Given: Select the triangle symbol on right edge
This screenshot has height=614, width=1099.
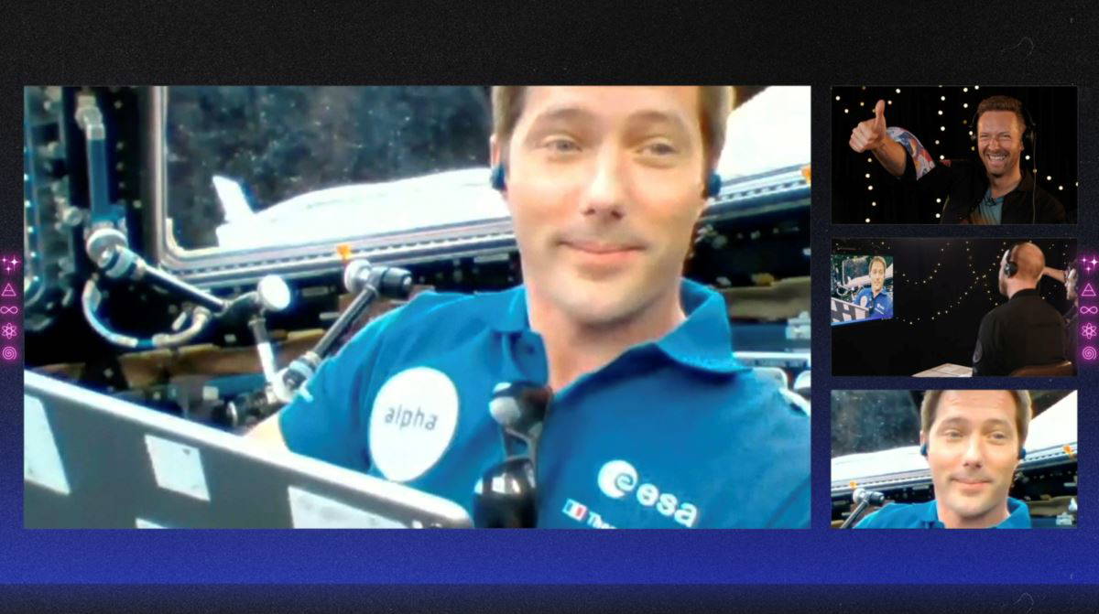Looking at the screenshot, I should coord(1088,289).
